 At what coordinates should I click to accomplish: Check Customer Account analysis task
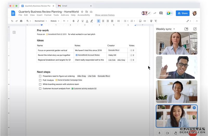(x=40, y=88)
